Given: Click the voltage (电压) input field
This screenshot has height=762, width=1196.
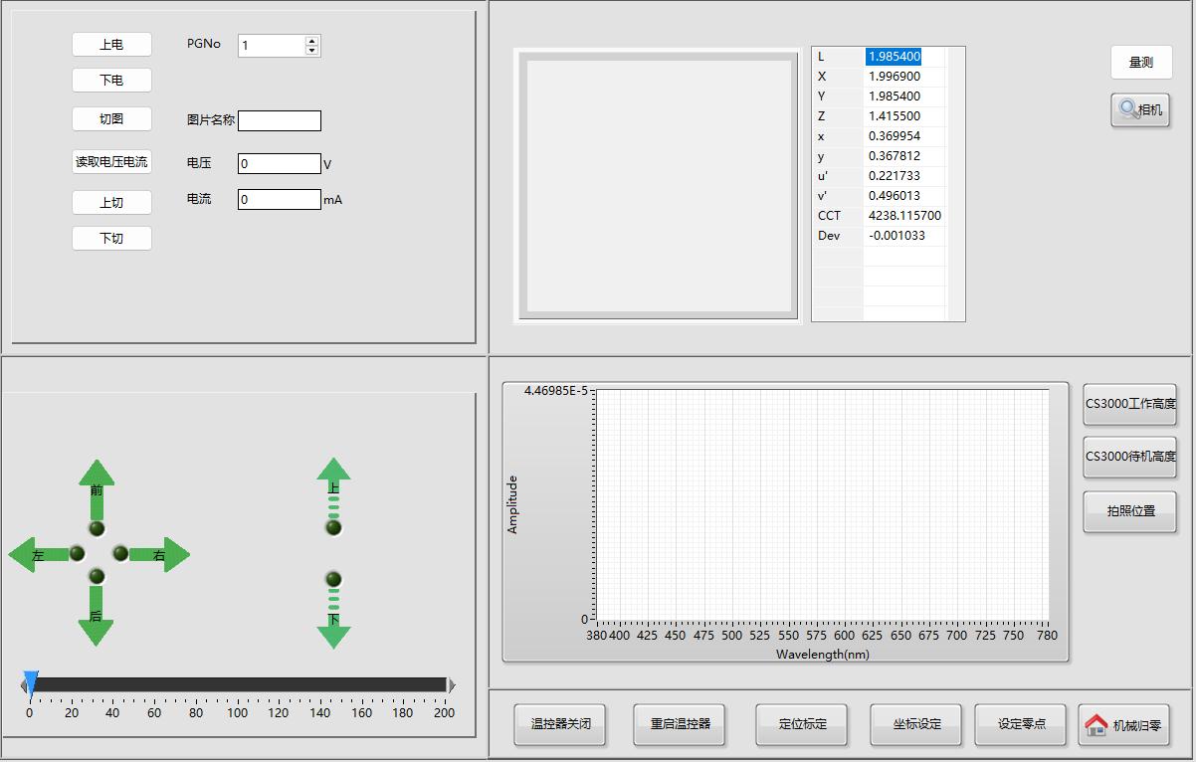Looking at the screenshot, I should pyautogui.click(x=280, y=164).
